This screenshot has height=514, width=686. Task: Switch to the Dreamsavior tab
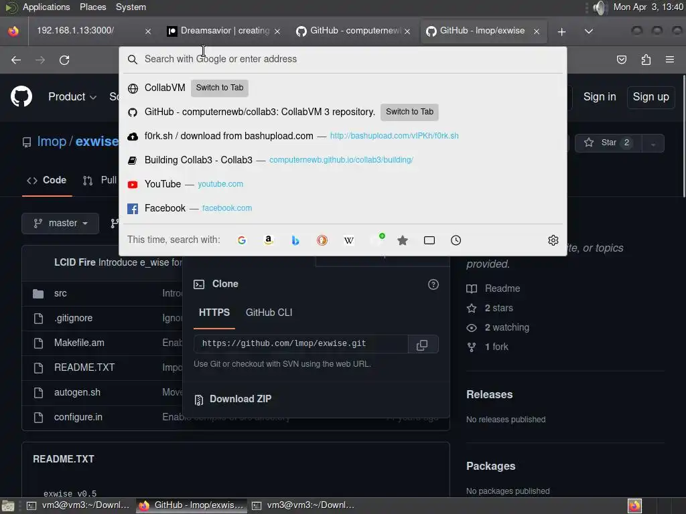224,31
